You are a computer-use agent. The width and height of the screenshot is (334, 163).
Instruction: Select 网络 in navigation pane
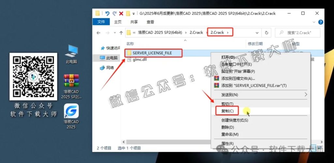(107, 68)
